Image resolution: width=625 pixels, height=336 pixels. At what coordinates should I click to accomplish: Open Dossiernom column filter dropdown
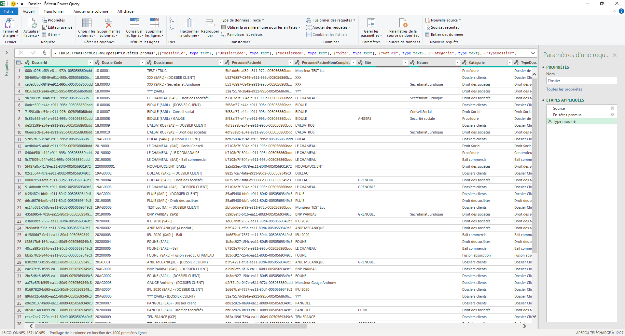(220, 63)
